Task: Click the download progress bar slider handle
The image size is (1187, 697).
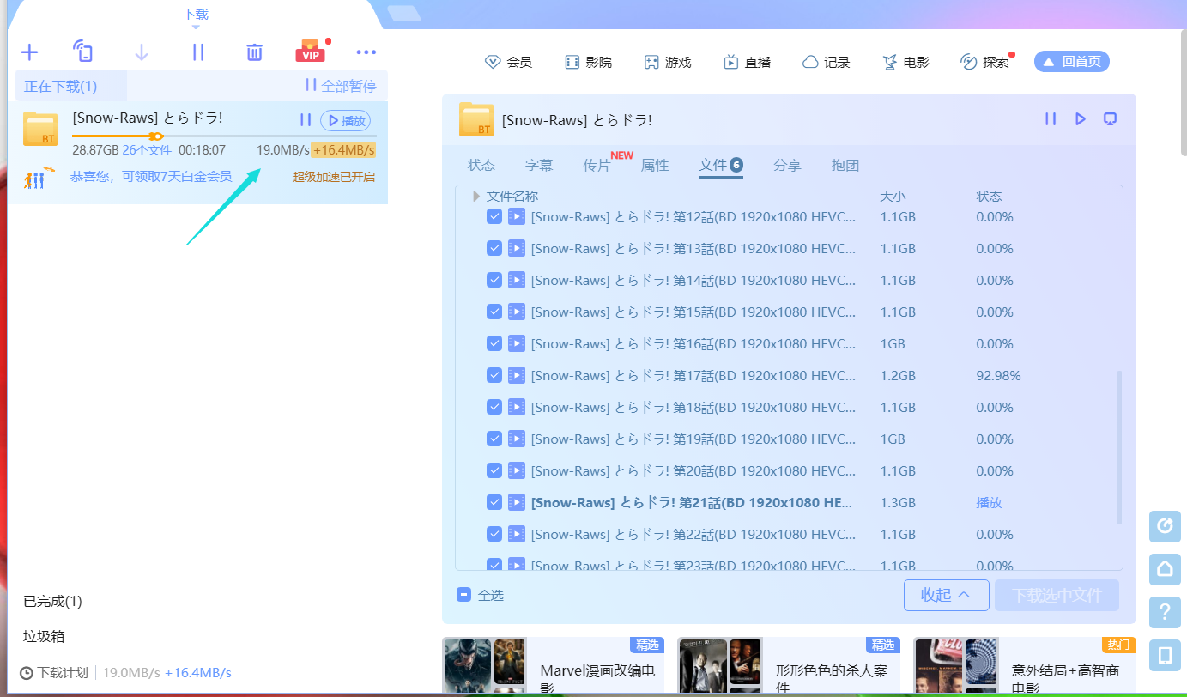Action: (155, 136)
